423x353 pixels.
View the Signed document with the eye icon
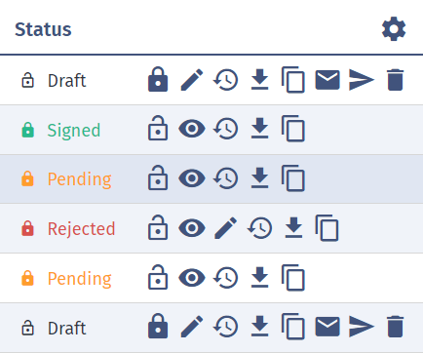click(192, 129)
